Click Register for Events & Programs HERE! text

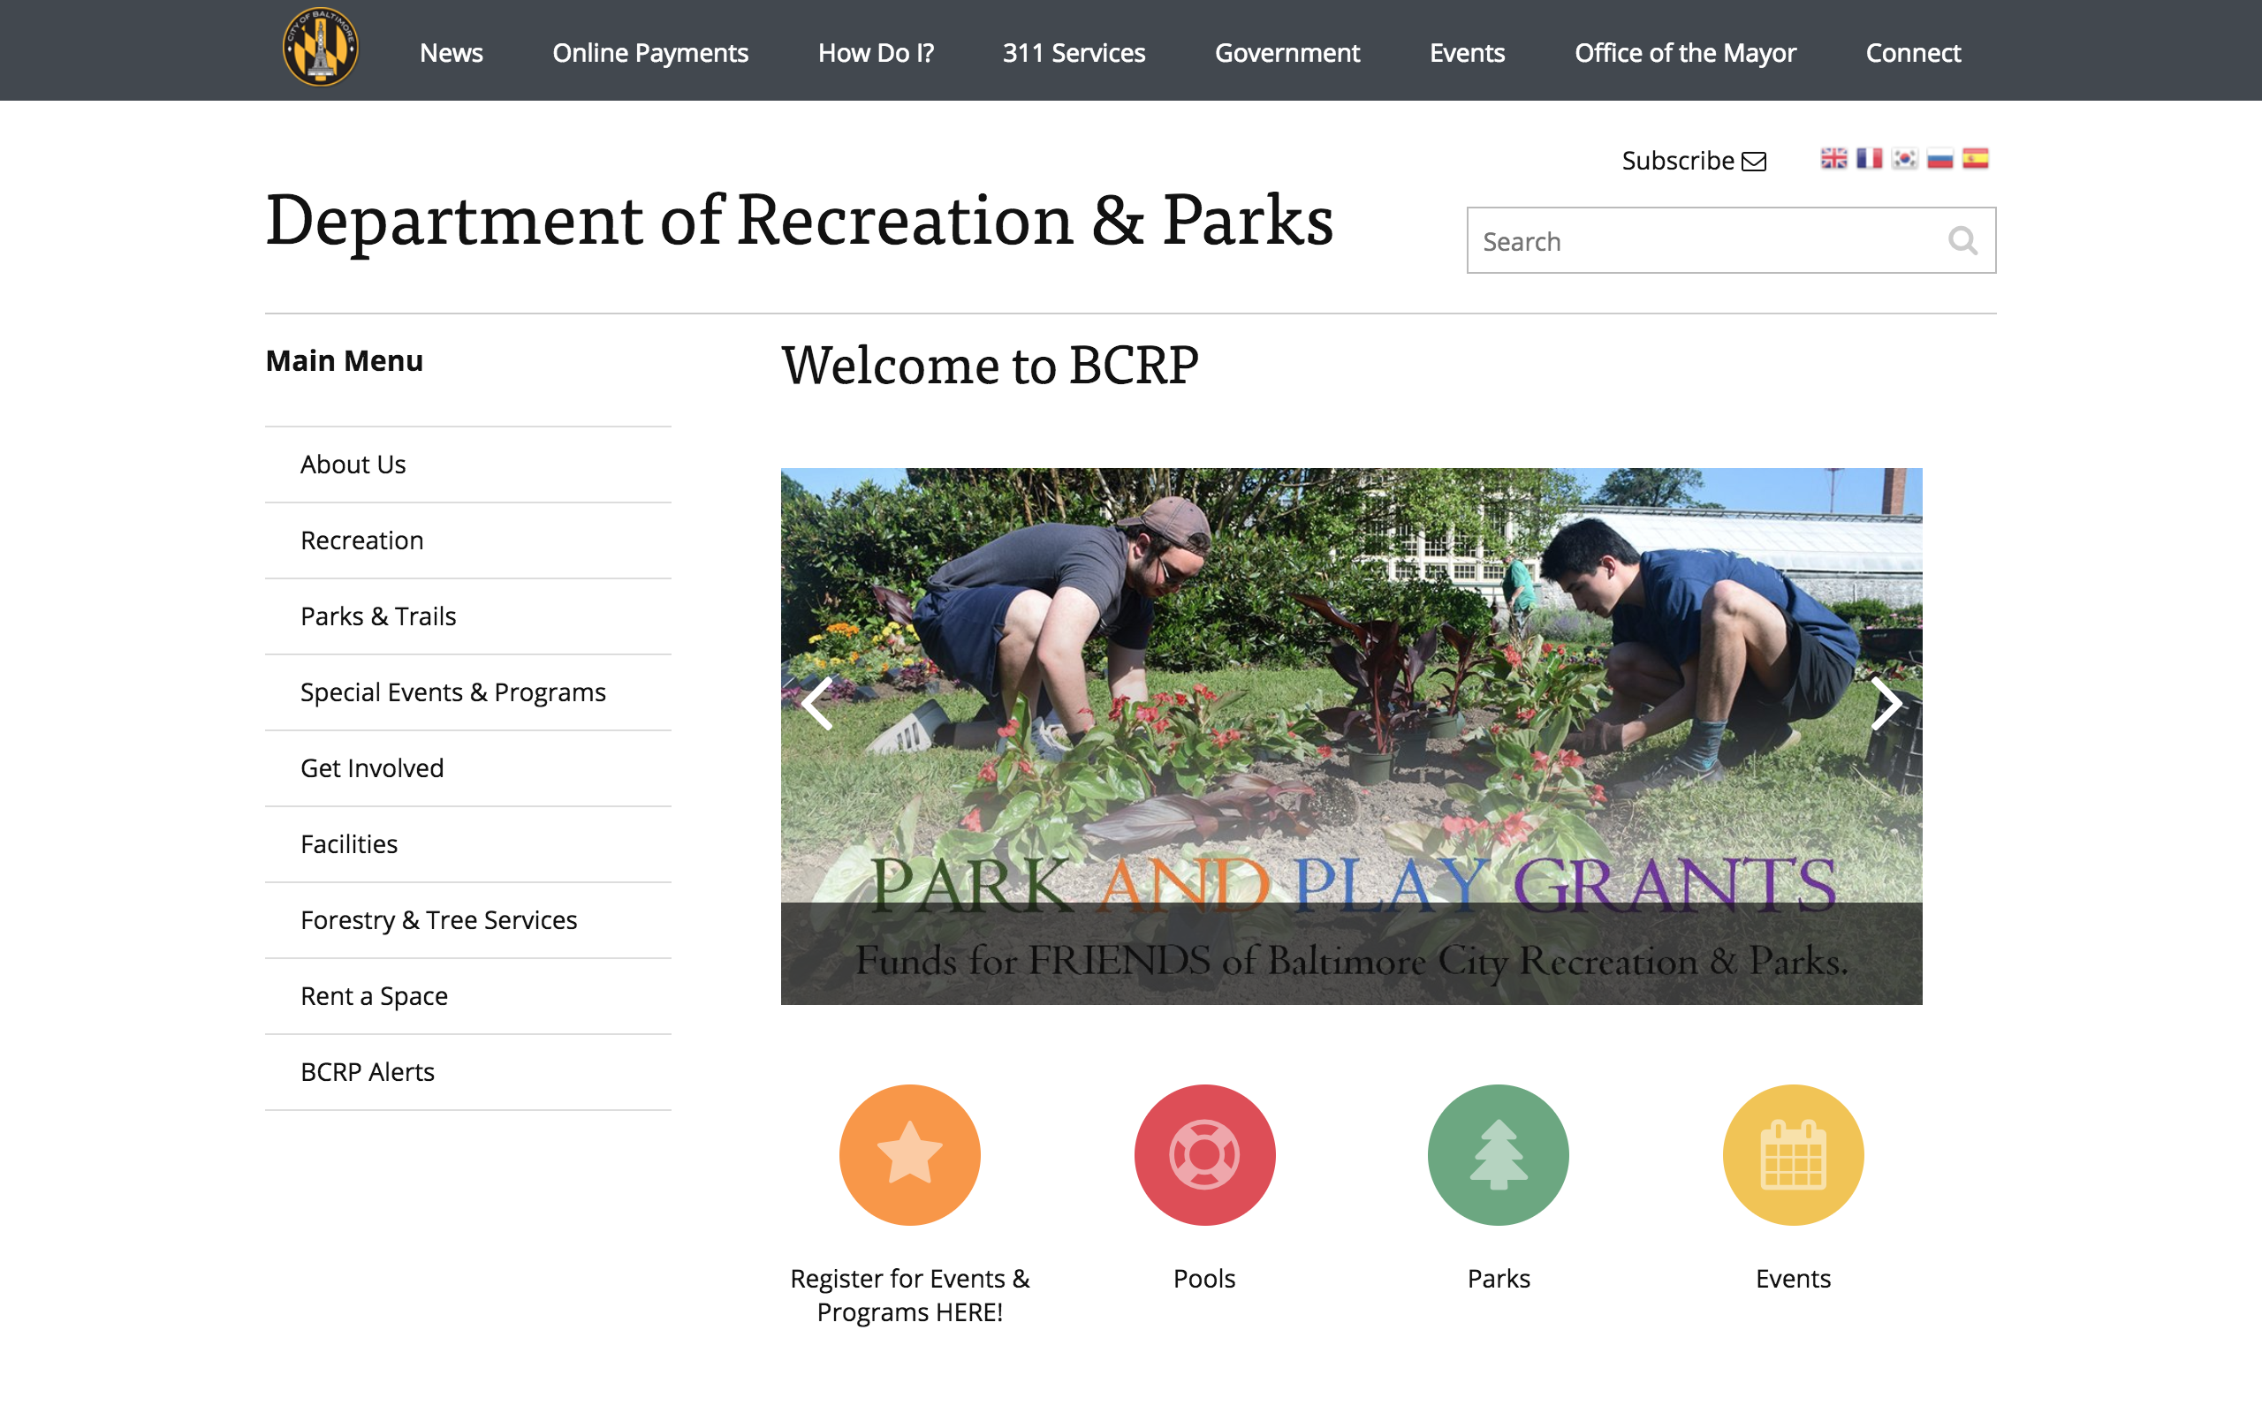[x=909, y=1296]
